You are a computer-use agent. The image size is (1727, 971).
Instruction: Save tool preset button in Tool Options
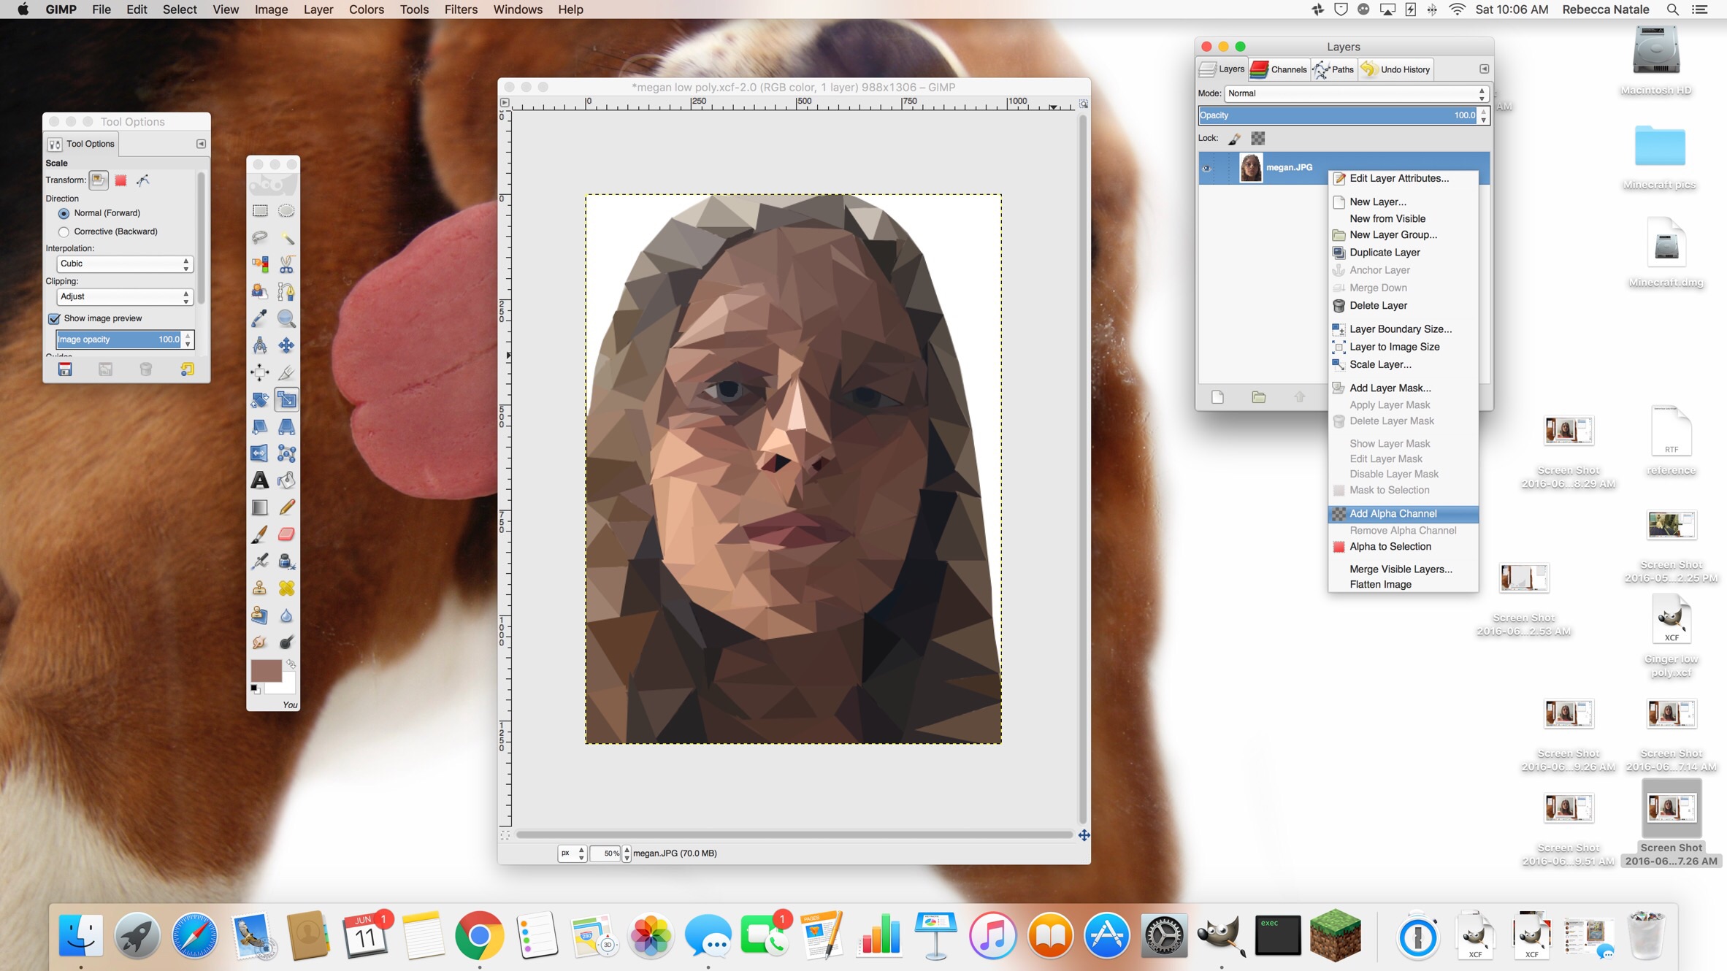pyautogui.click(x=65, y=369)
